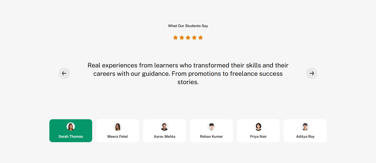This screenshot has height=163, width=376.
Task: Click the third rating star
Action: [188, 38]
